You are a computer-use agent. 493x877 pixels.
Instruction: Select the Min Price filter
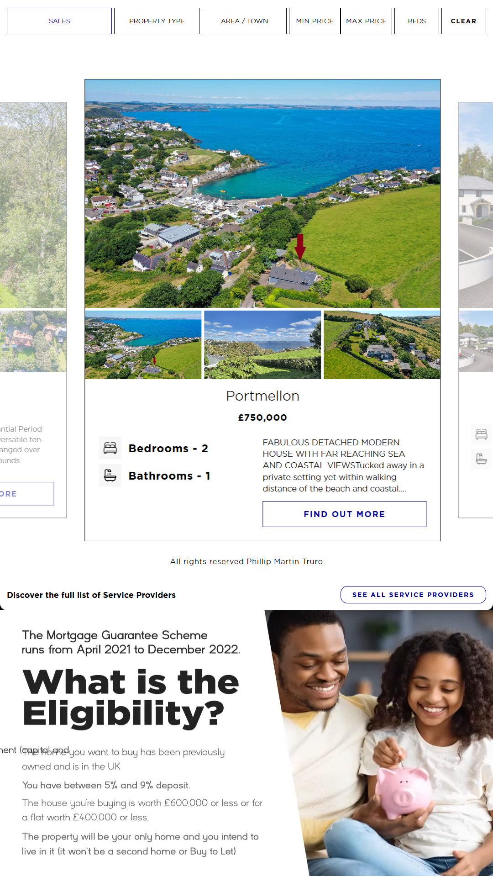pos(315,21)
